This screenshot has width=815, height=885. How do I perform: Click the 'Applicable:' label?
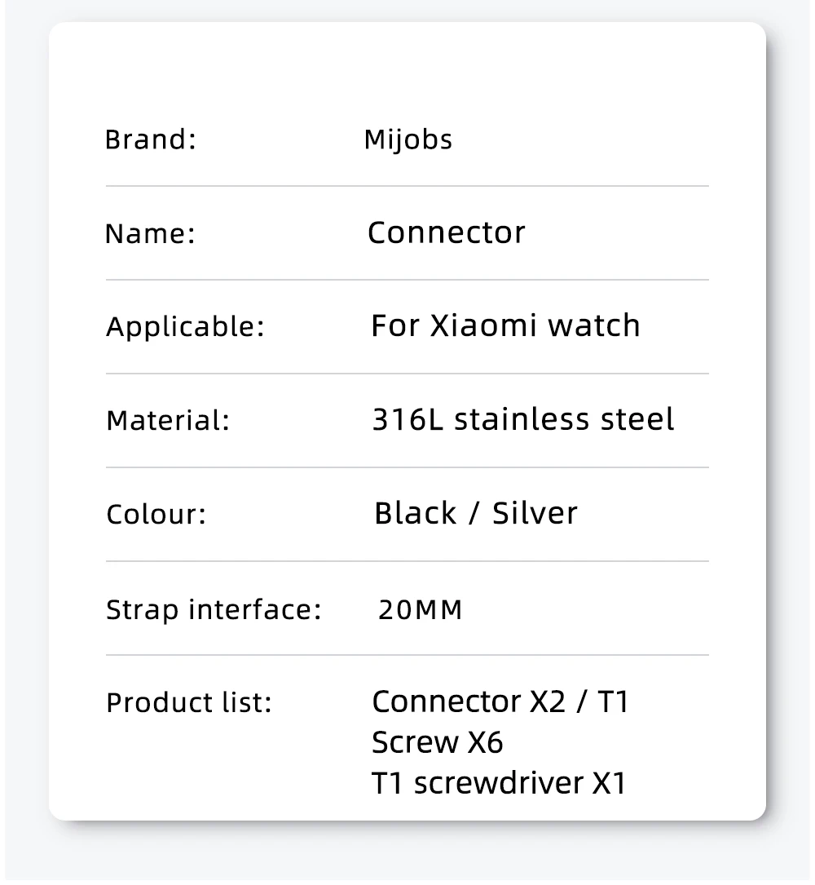coord(185,327)
